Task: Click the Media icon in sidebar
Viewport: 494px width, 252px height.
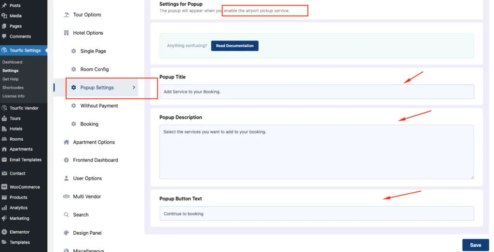Action: [x=4, y=16]
